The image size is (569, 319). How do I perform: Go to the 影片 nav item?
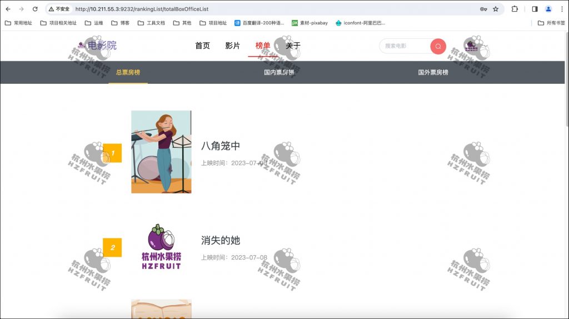[x=233, y=45]
